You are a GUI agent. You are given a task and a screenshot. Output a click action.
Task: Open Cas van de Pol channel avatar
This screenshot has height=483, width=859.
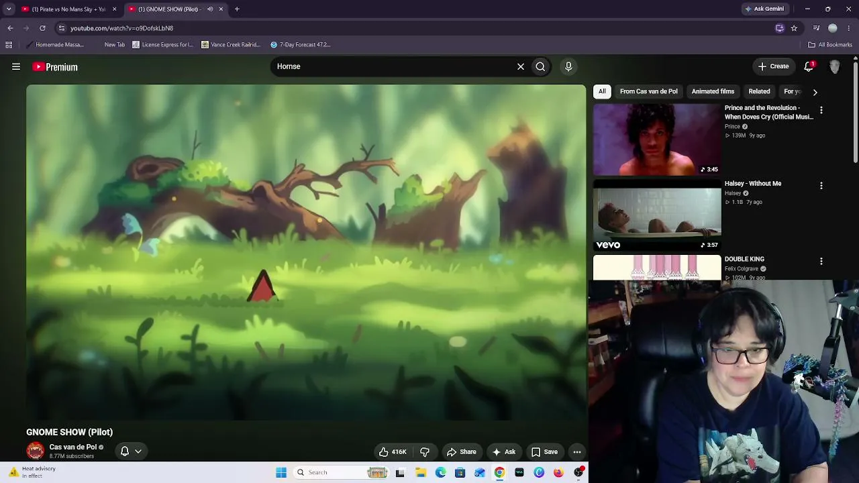36,451
